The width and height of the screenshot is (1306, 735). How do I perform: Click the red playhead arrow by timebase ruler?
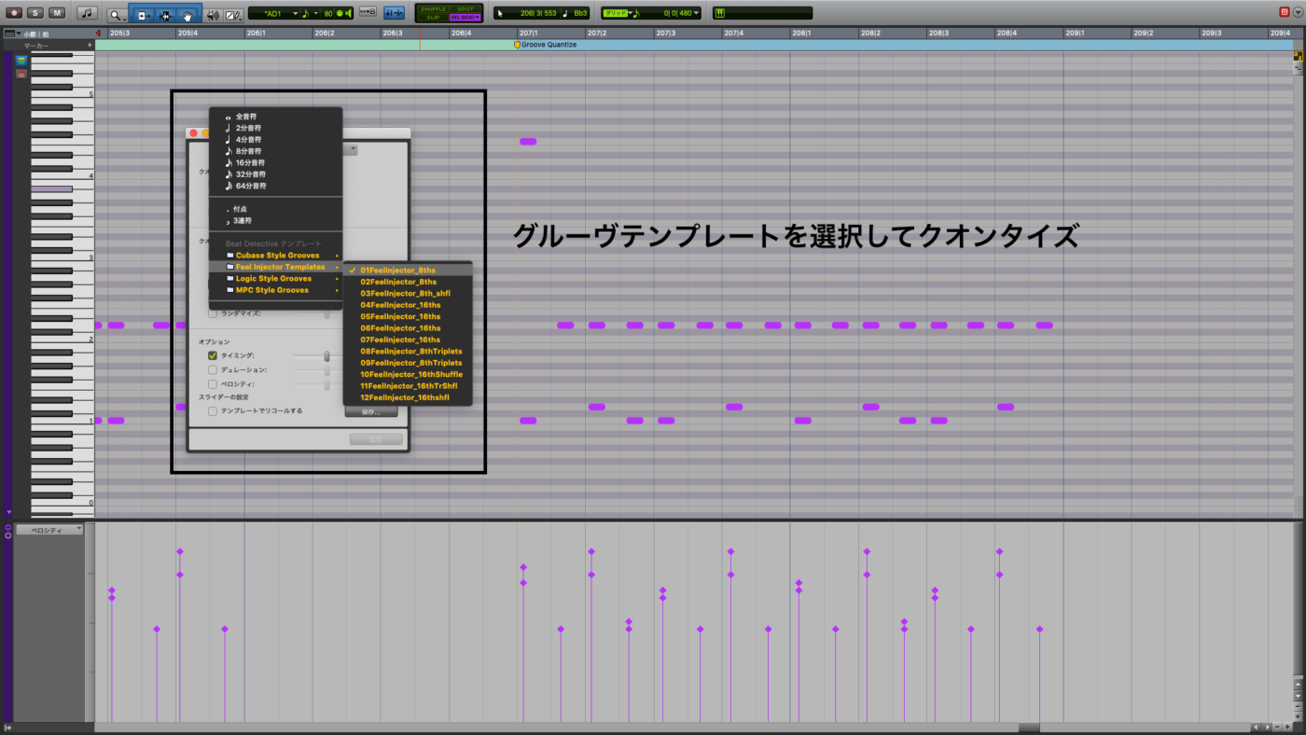tap(98, 34)
